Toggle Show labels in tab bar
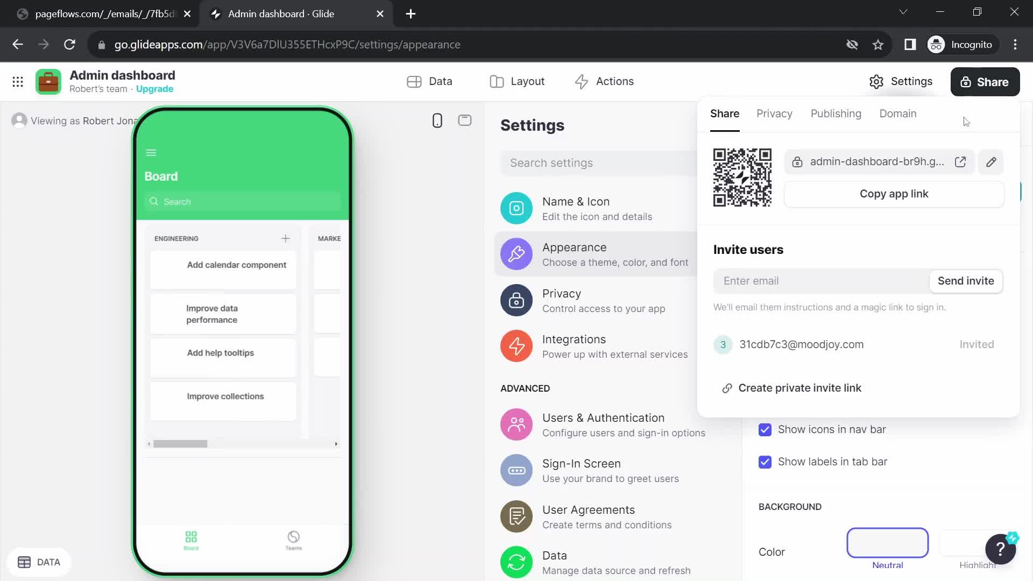The height and width of the screenshot is (581, 1033). (766, 462)
